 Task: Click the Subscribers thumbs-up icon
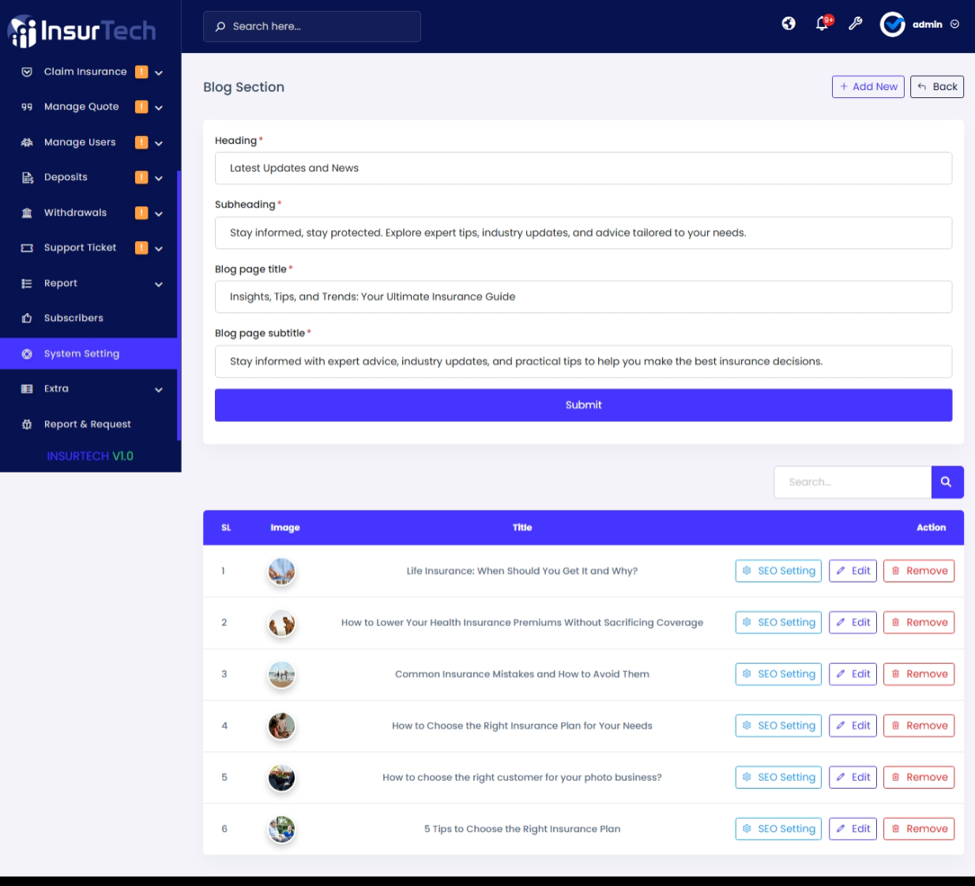click(x=27, y=318)
